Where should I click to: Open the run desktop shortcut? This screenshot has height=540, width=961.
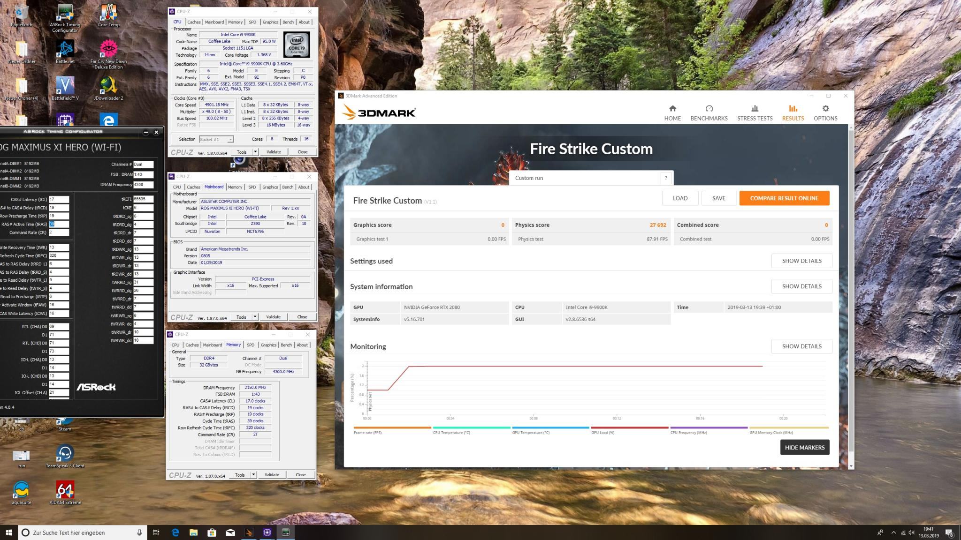coord(21,458)
